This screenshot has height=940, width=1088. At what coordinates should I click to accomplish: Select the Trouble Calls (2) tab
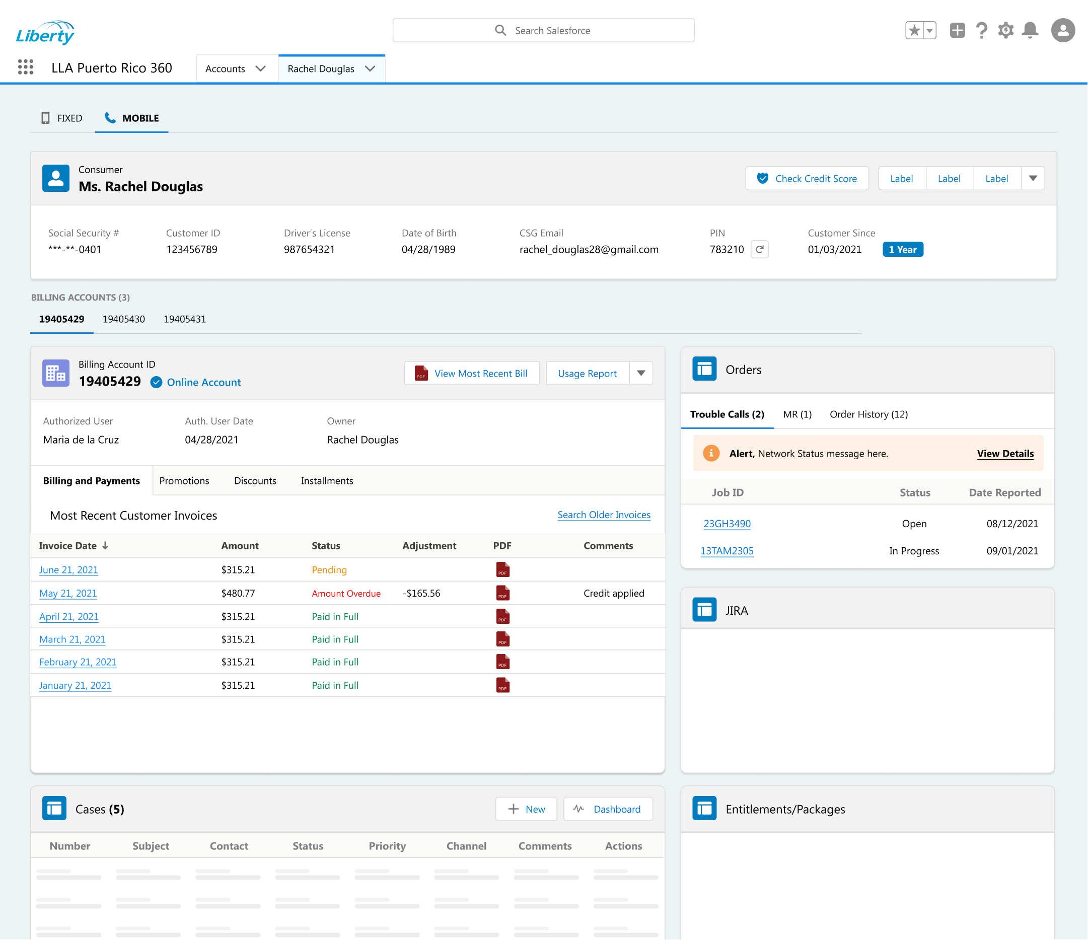click(x=727, y=414)
